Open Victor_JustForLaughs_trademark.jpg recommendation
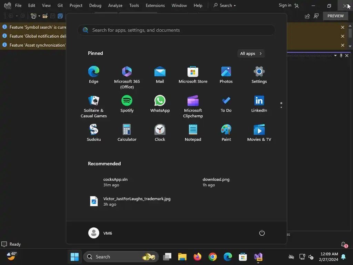The image size is (353, 265). click(x=130, y=201)
